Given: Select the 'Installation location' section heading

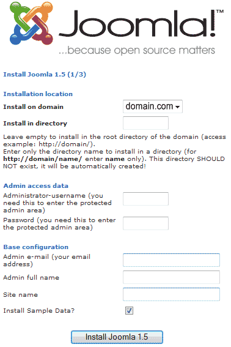Looking at the screenshot, I should point(38,94).
